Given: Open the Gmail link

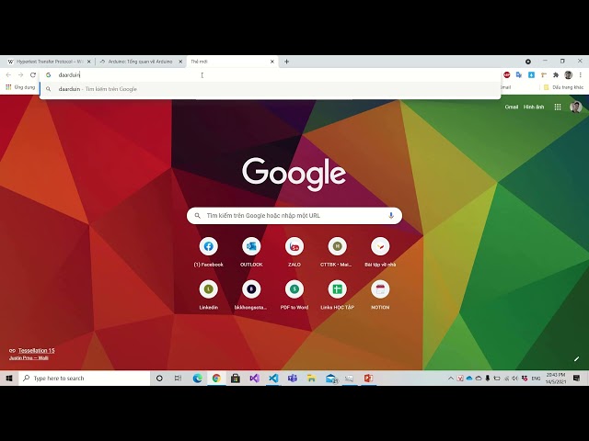Looking at the screenshot, I should point(512,107).
